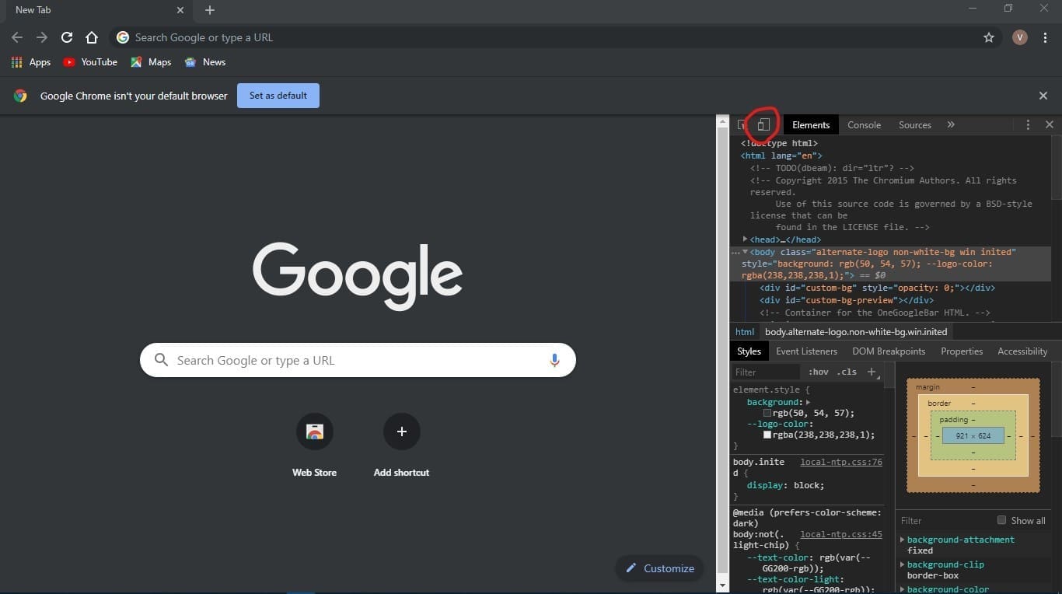Expand the background-attachment property
The height and width of the screenshot is (594, 1062).
[x=903, y=539]
